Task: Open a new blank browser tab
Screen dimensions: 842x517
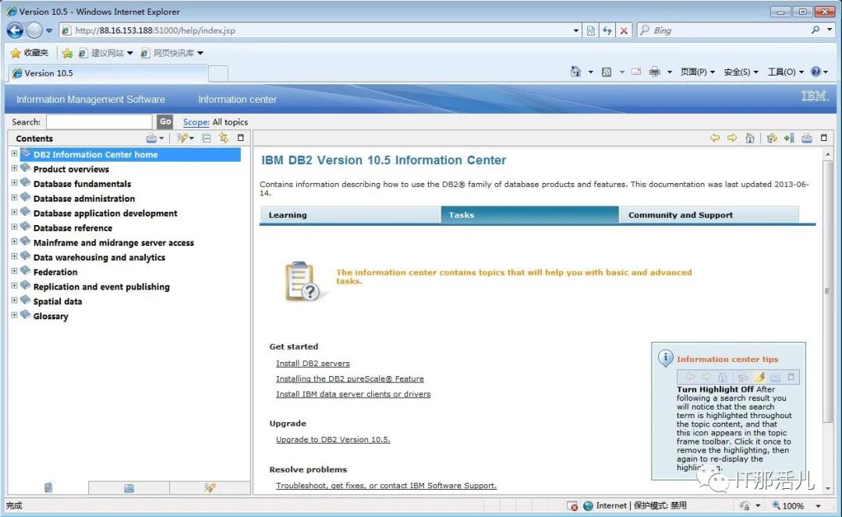Action: [218, 73]
